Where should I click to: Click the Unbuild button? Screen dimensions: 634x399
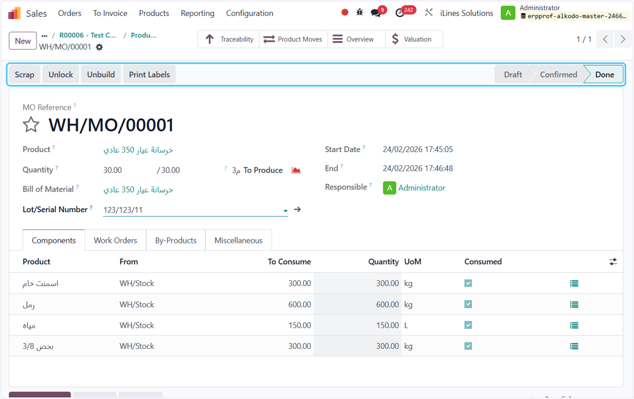tap(101, 74)
